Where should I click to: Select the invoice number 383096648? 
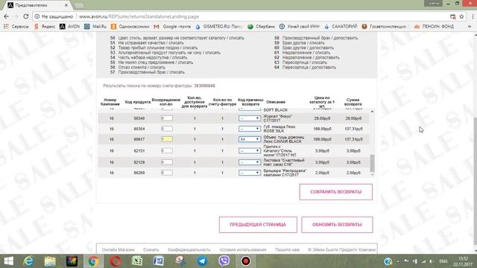pos(204,86)
